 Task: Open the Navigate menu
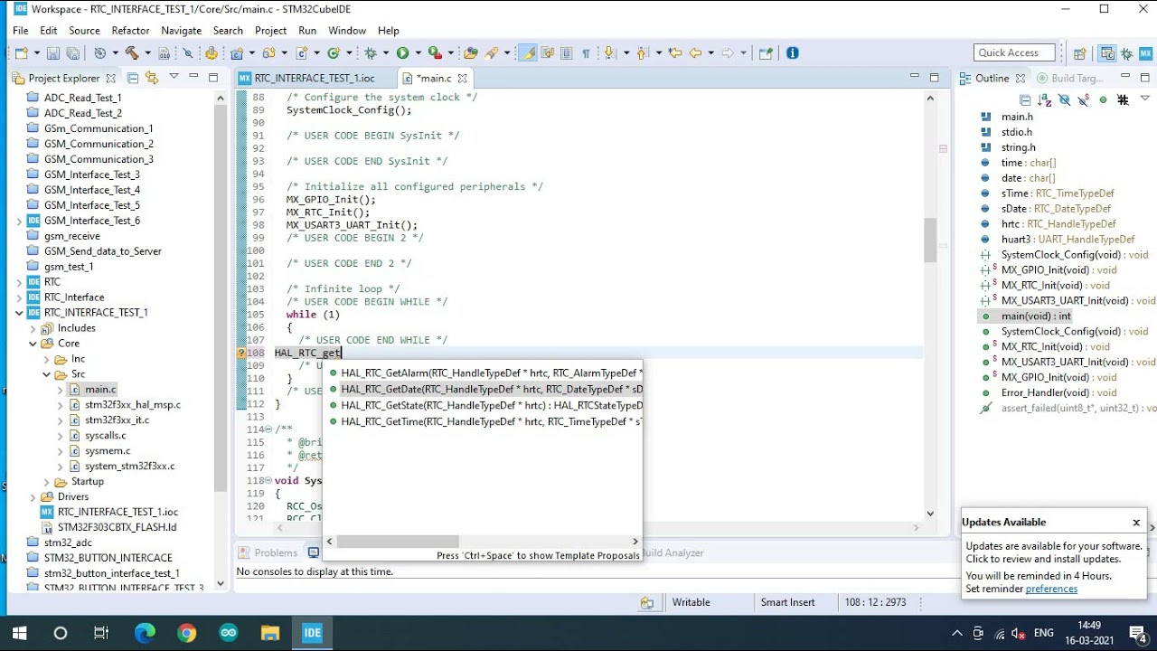pyautogui.click(x=181, y=30)
